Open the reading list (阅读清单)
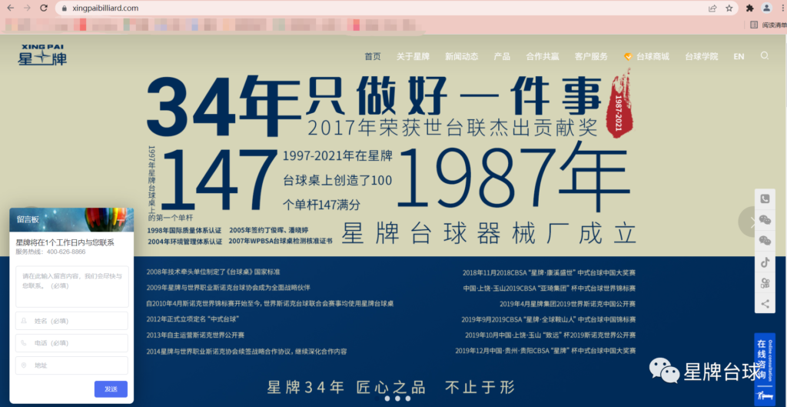 pyautogui.click(x=769, y=25)
